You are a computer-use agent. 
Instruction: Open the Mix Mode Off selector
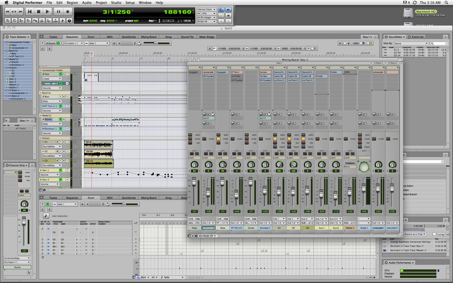(207, 236)
